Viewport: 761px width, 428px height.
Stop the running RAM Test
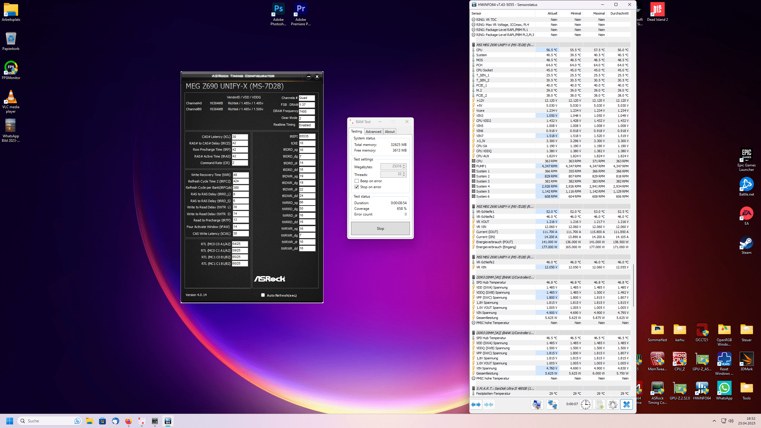[380, 229]
